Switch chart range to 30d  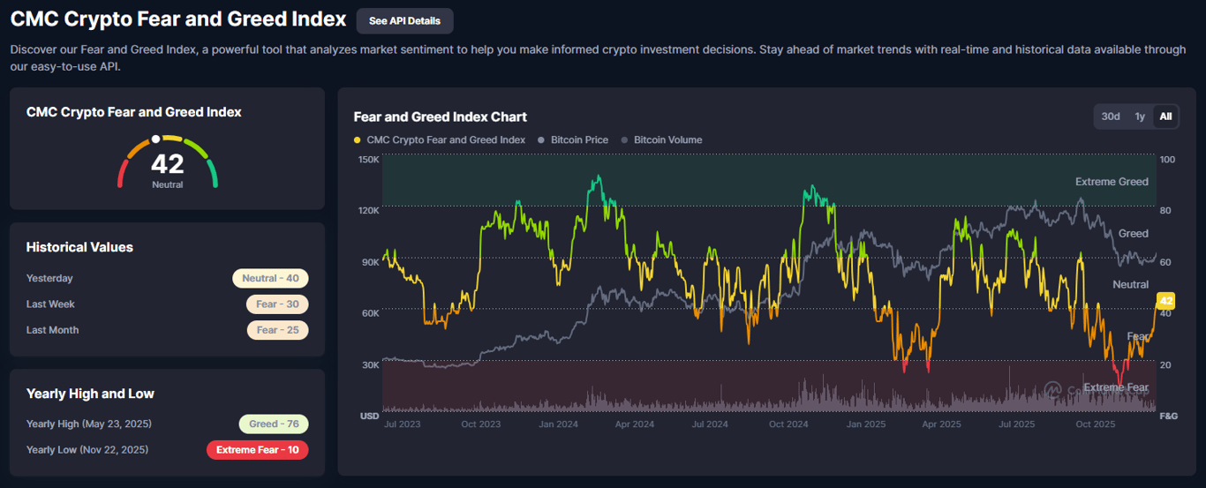(x=1111, y=116)
